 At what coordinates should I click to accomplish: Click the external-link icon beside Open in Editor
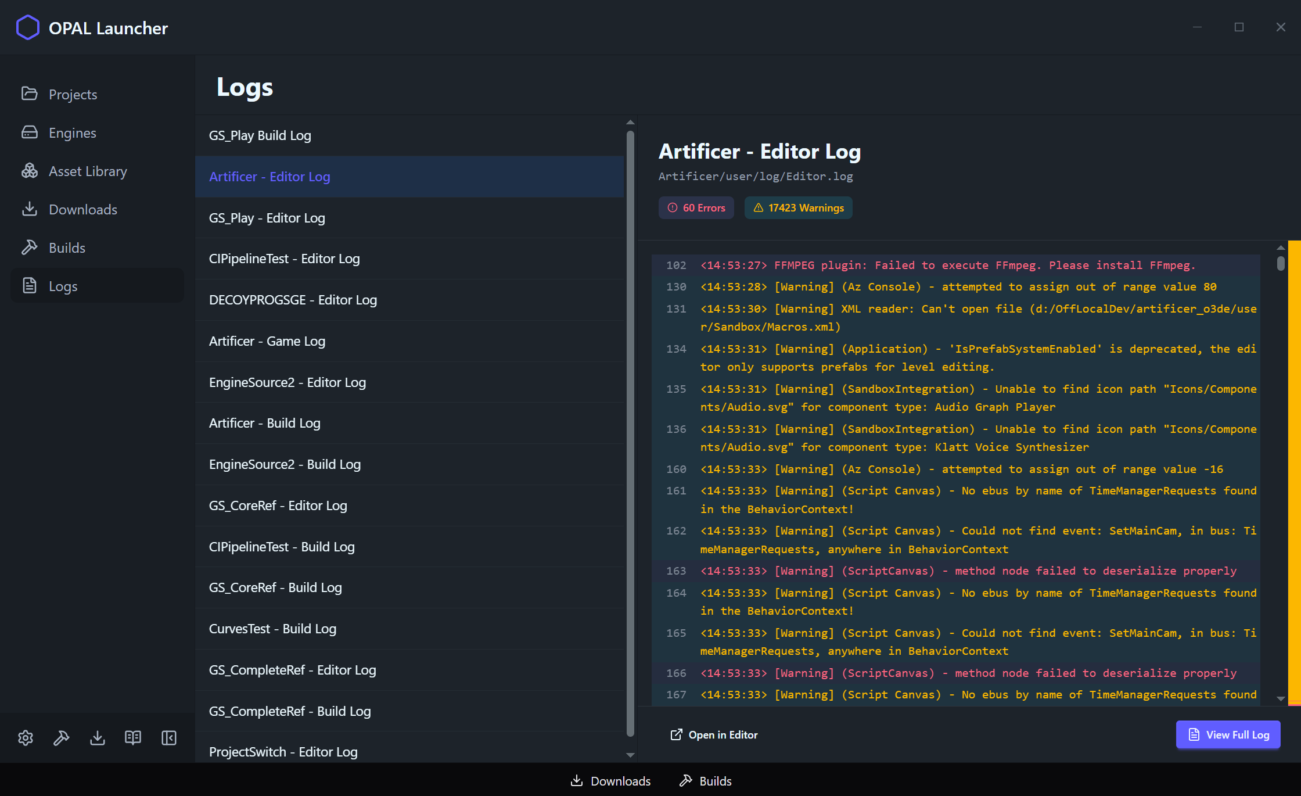click(676, 735)
